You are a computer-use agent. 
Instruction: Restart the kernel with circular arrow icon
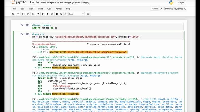(x=61, y=14)
